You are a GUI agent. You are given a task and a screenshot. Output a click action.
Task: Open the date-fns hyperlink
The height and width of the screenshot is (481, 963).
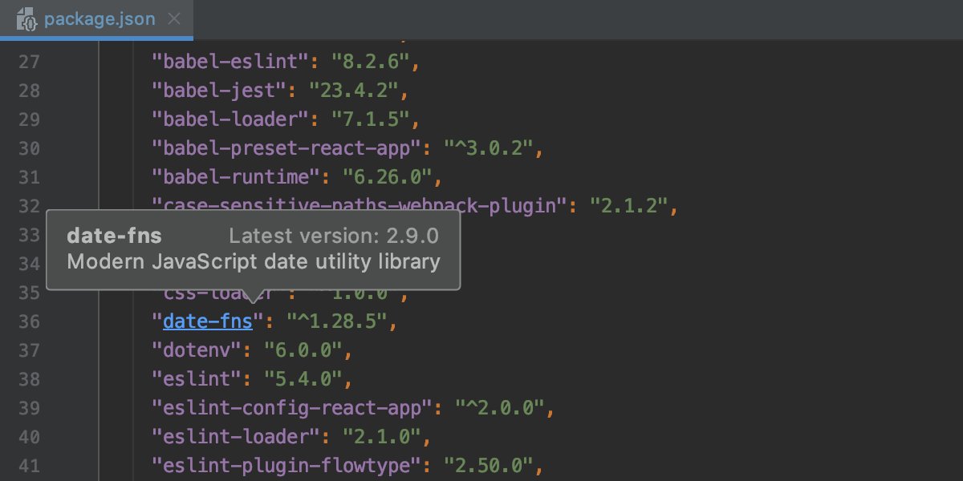point(207,321)
